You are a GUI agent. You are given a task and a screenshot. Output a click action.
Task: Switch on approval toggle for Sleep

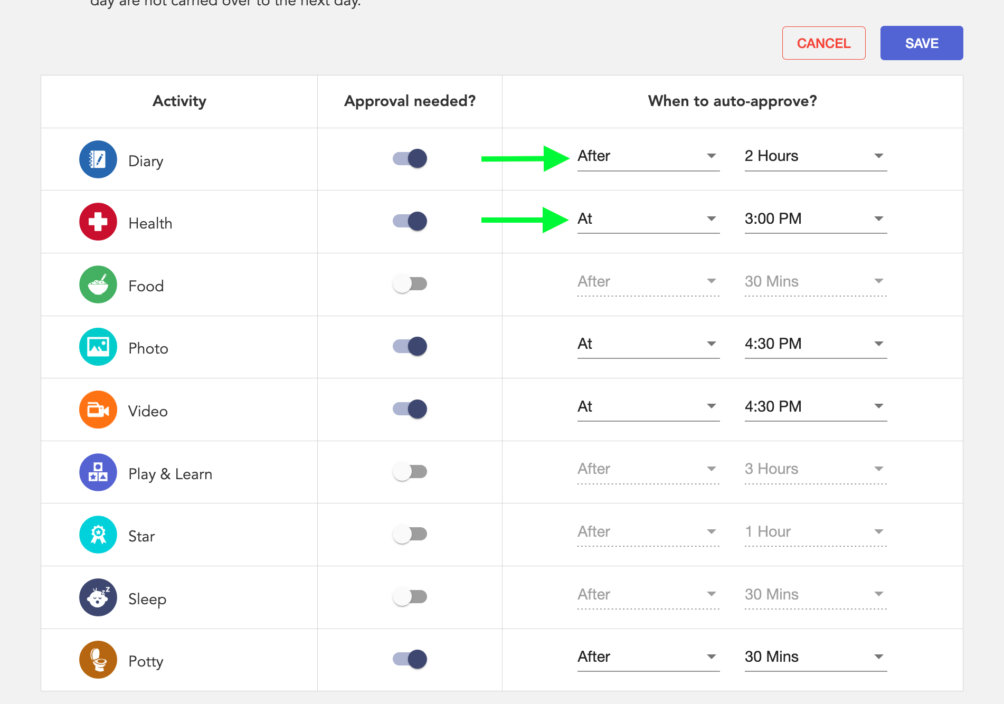tap(410, 597)
